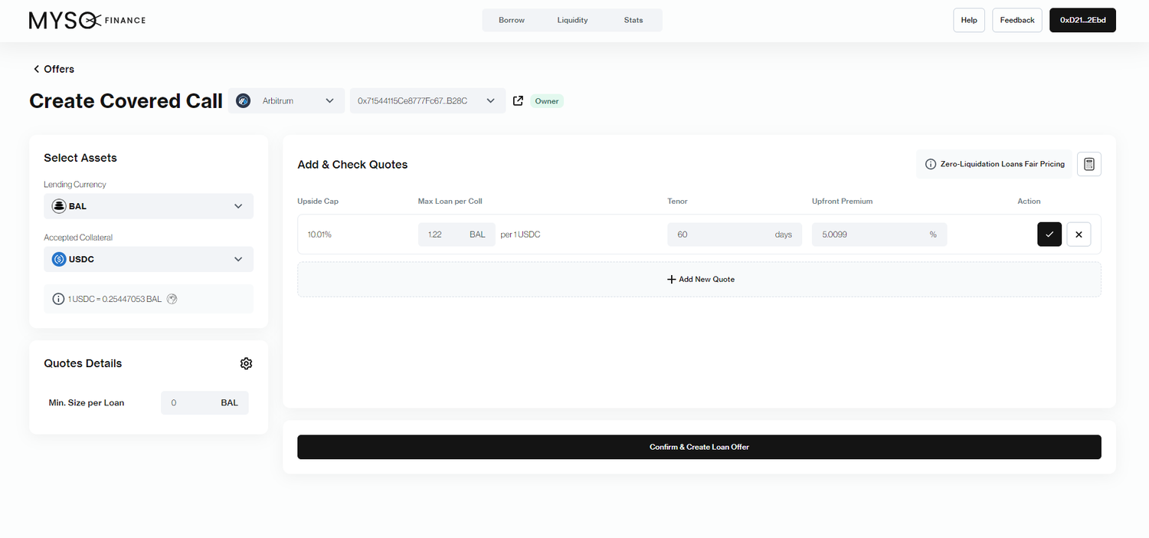1149x538 pixels.
Task: Click the info icon beside 1 USDC rate
Action: click(58, 299)
